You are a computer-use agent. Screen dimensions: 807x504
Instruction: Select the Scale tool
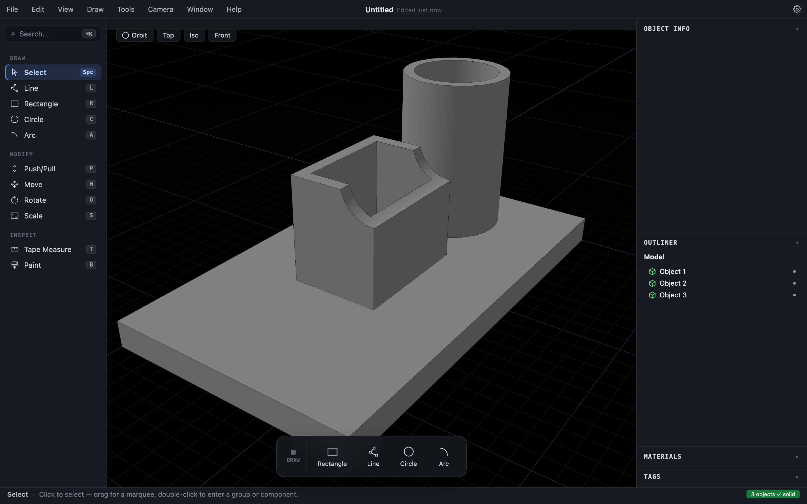tap(53, 216)
